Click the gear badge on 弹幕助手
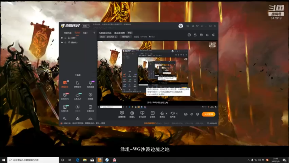The image size is (289, 163). [68, 81]
